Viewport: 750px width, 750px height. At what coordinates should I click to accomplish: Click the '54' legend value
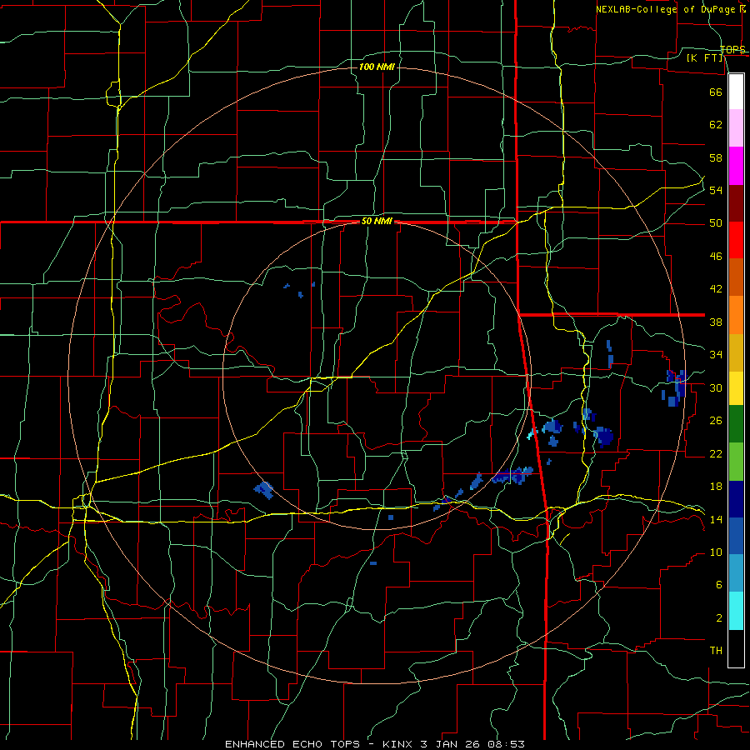pos(716,190)
